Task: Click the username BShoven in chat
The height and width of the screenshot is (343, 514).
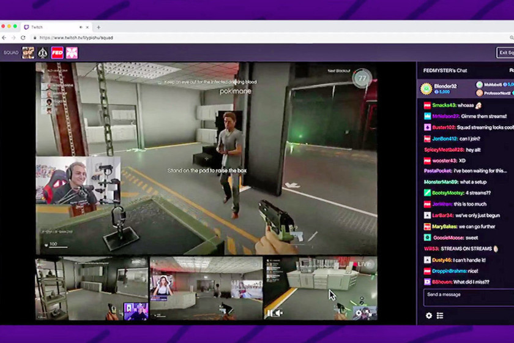Action: click(x=442, y=282)
